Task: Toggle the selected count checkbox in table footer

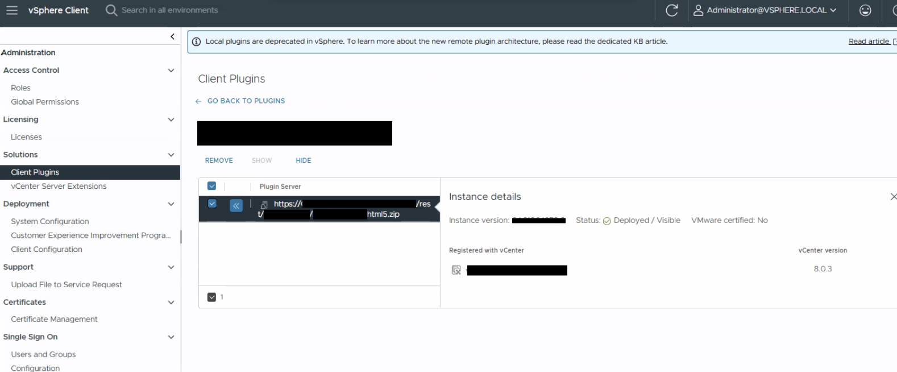Action: coord(212,297)
